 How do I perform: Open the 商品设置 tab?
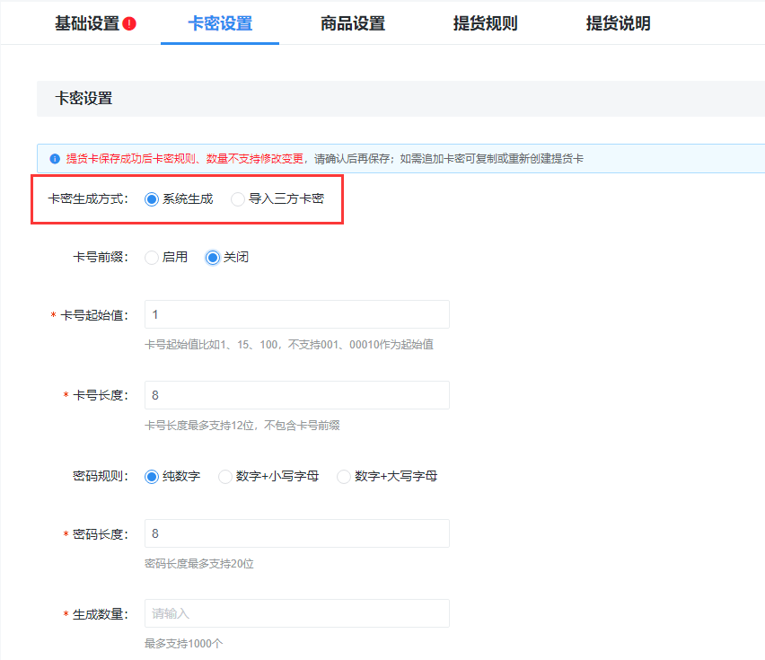pyautogui.click(x=351, y=22)
